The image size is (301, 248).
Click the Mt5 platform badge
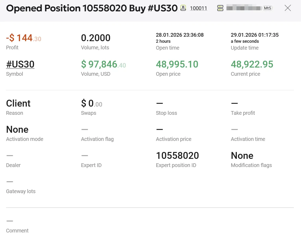[x=267, y=8]
